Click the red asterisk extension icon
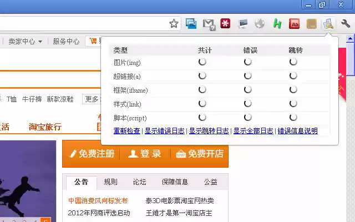Viewport: 355px width, 222px height. [225, 23]
